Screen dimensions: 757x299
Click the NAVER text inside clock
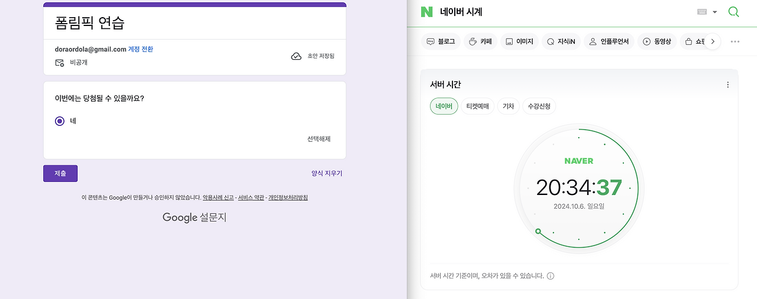click(578, 161)
